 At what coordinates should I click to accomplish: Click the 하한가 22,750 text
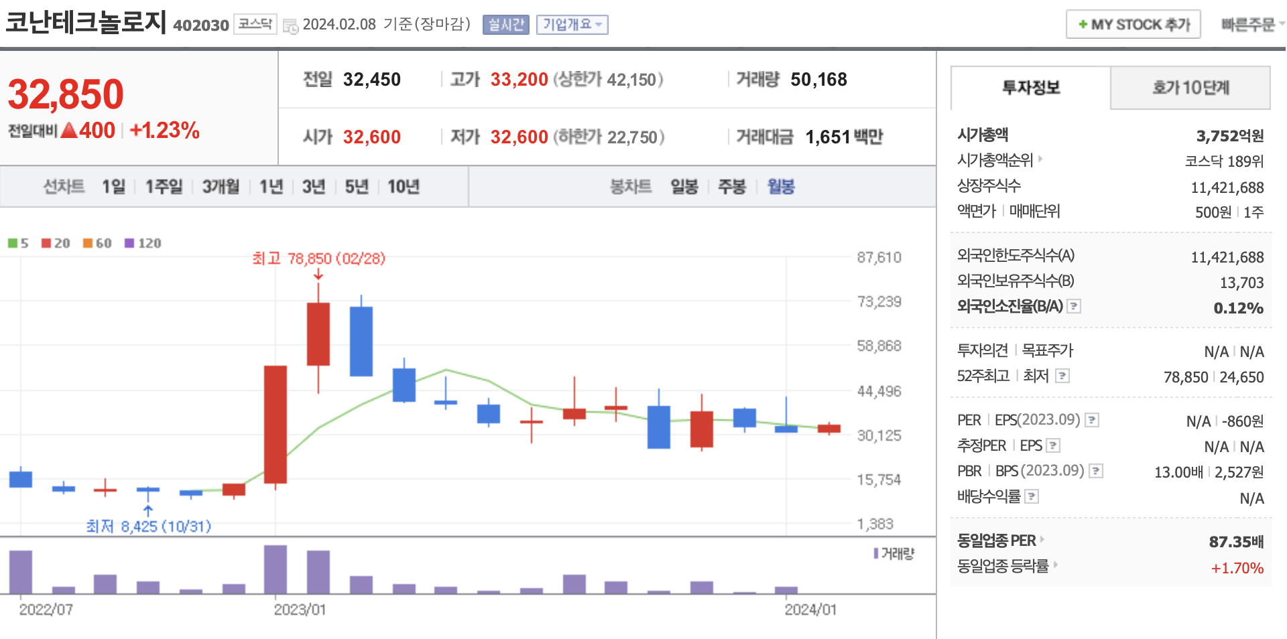point(609,137)
